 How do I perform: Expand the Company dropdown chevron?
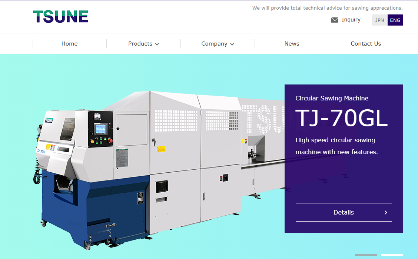coord(232,44)
